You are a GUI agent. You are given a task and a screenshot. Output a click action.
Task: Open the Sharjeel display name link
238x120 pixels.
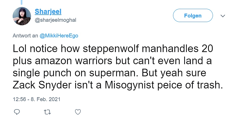pos(48,12)
